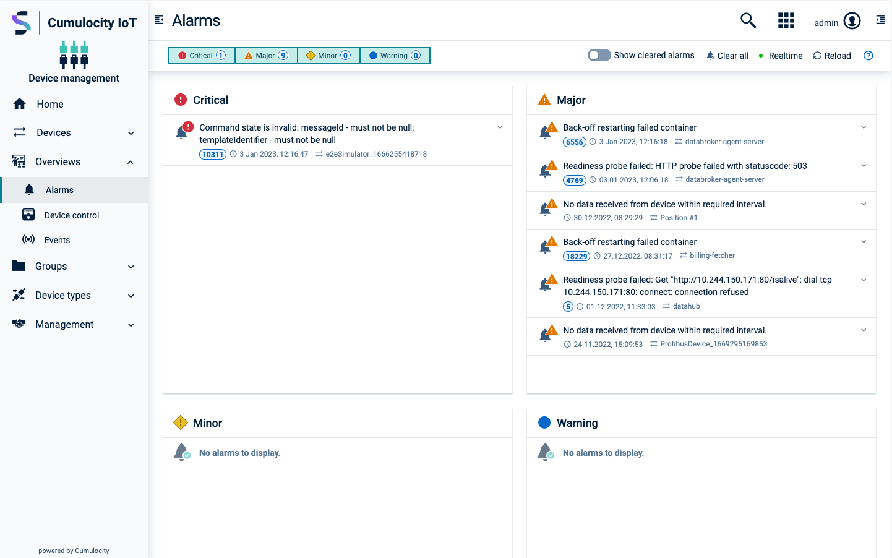Expand databroker Back-off restarting alarm chevron

[x=864, y=127]
